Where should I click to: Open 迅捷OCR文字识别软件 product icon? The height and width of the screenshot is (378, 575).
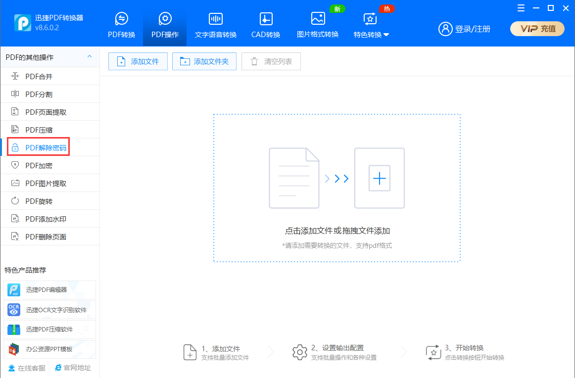coord(14,310)
